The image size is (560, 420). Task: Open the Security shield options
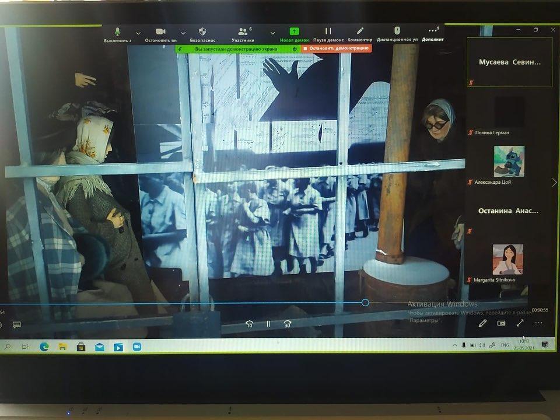(x=202, y=32)
